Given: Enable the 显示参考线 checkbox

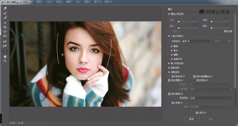Looking at the screenshot, I should tap(169, 76).
